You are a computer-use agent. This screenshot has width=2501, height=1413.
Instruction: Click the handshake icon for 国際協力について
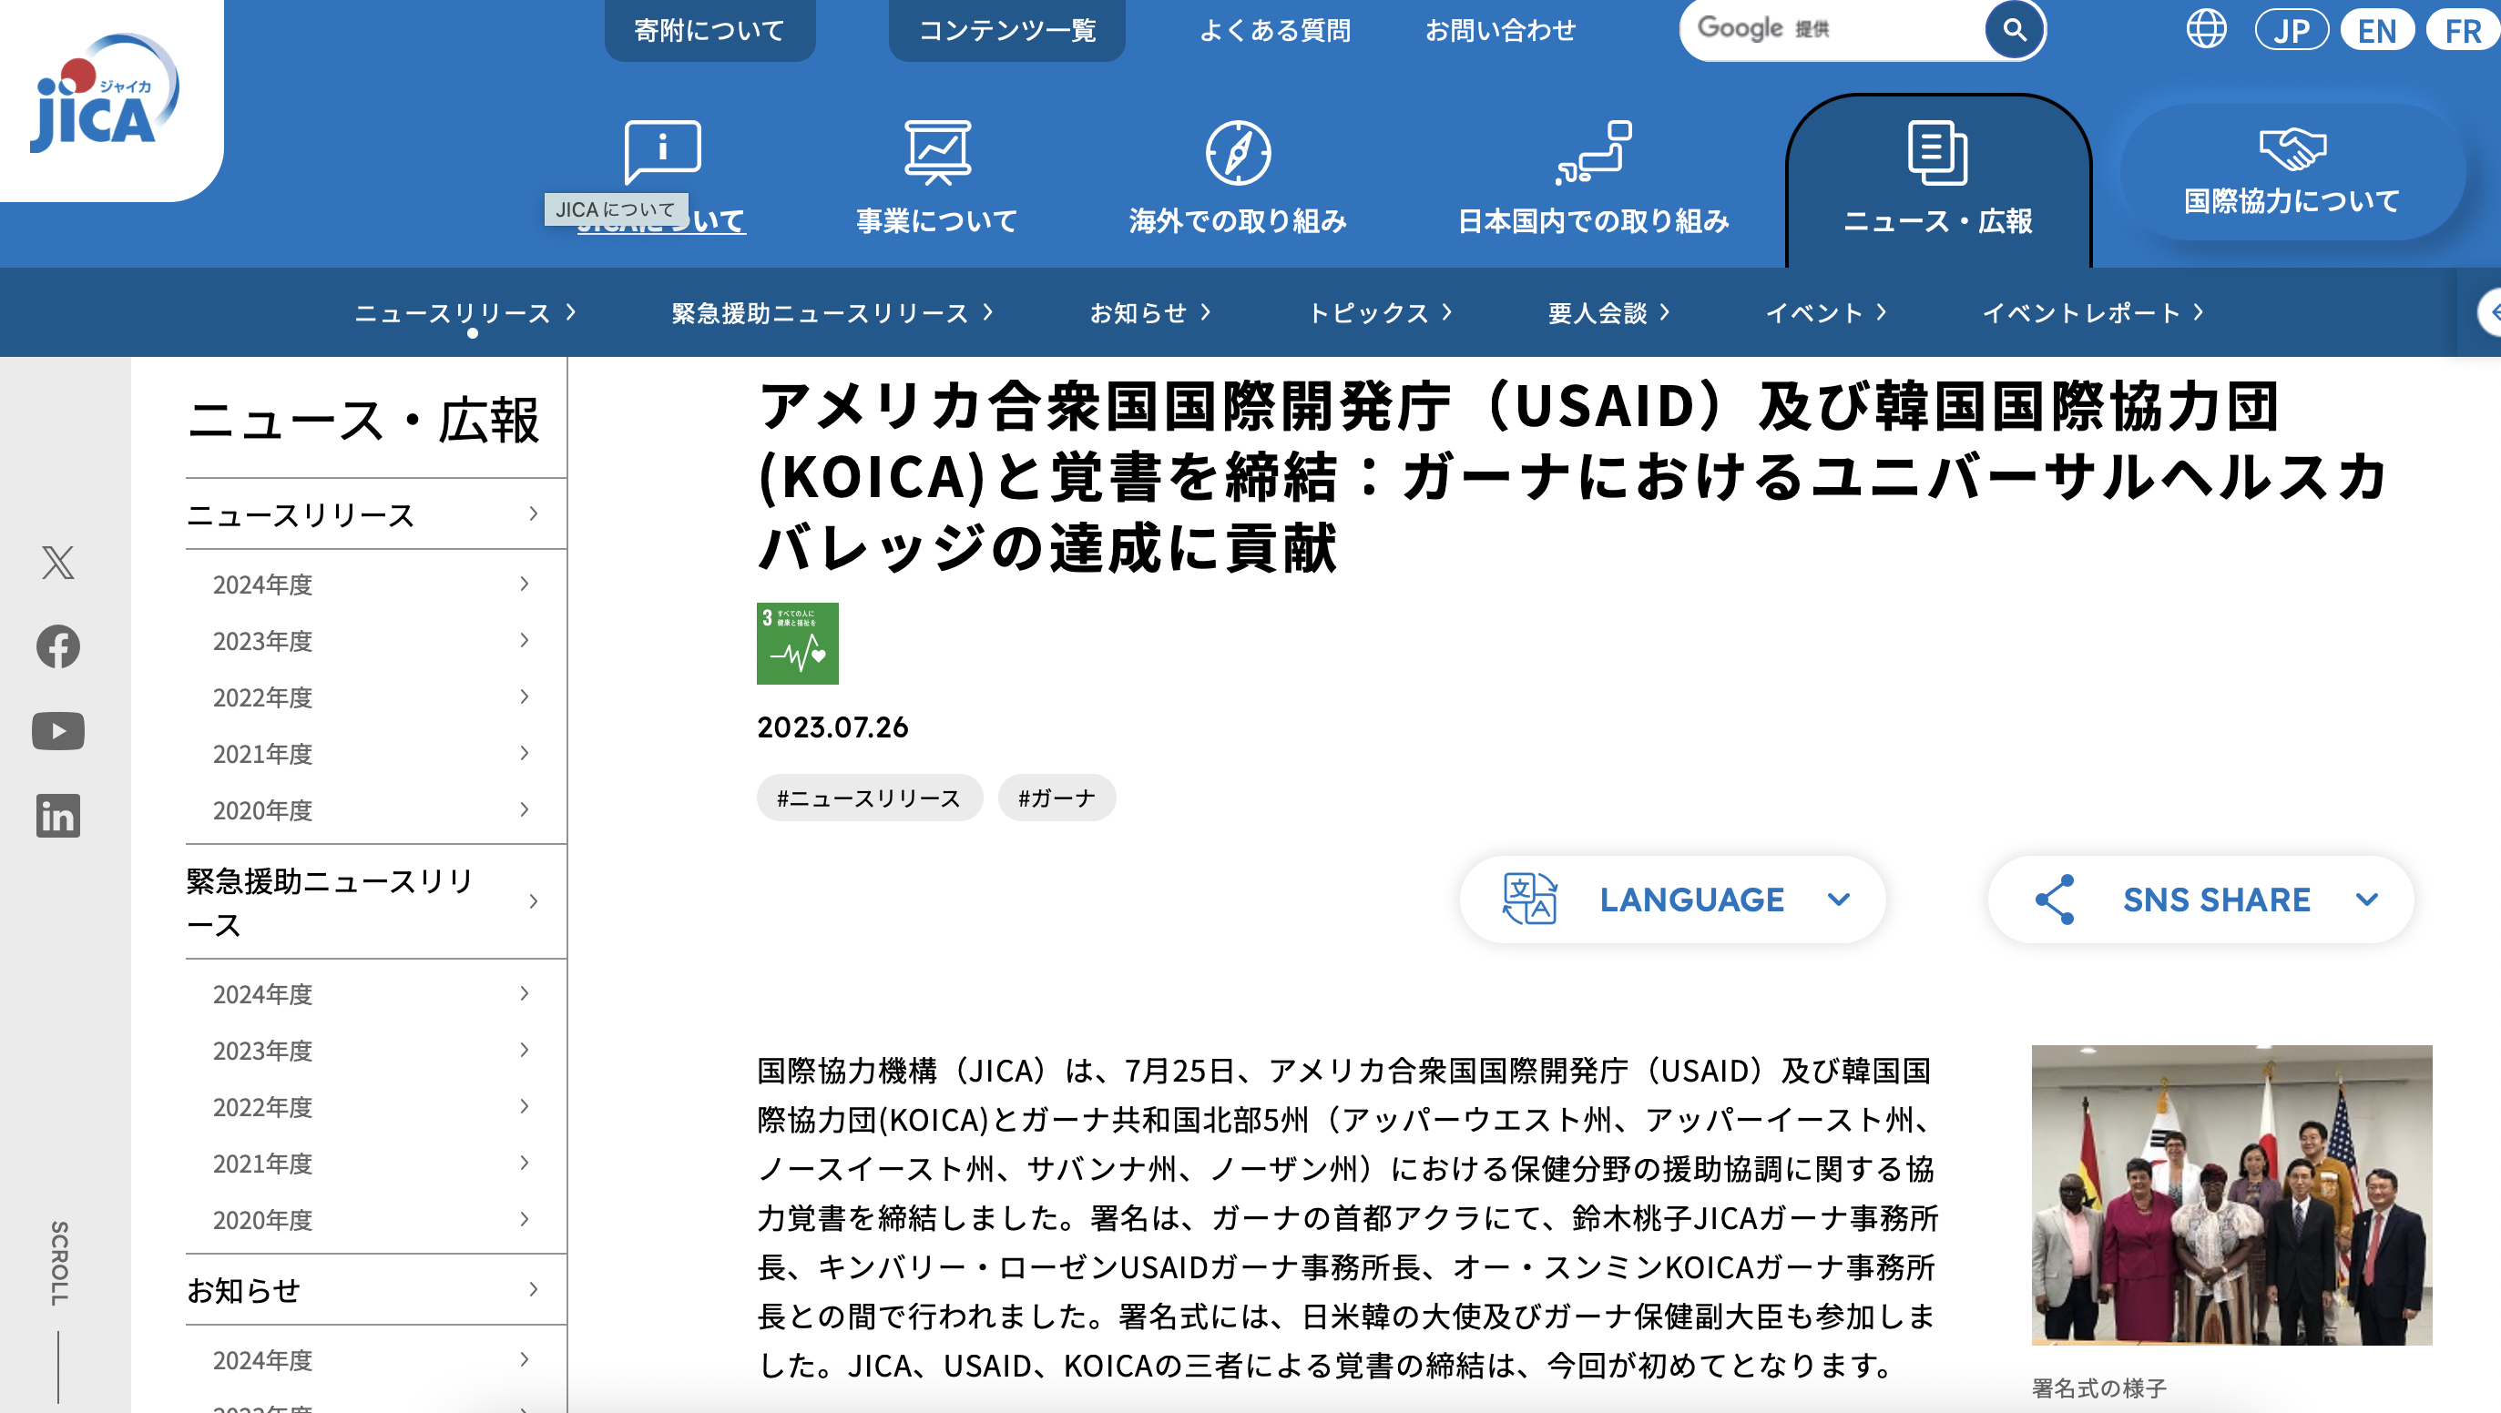(x=2292, y=148)
